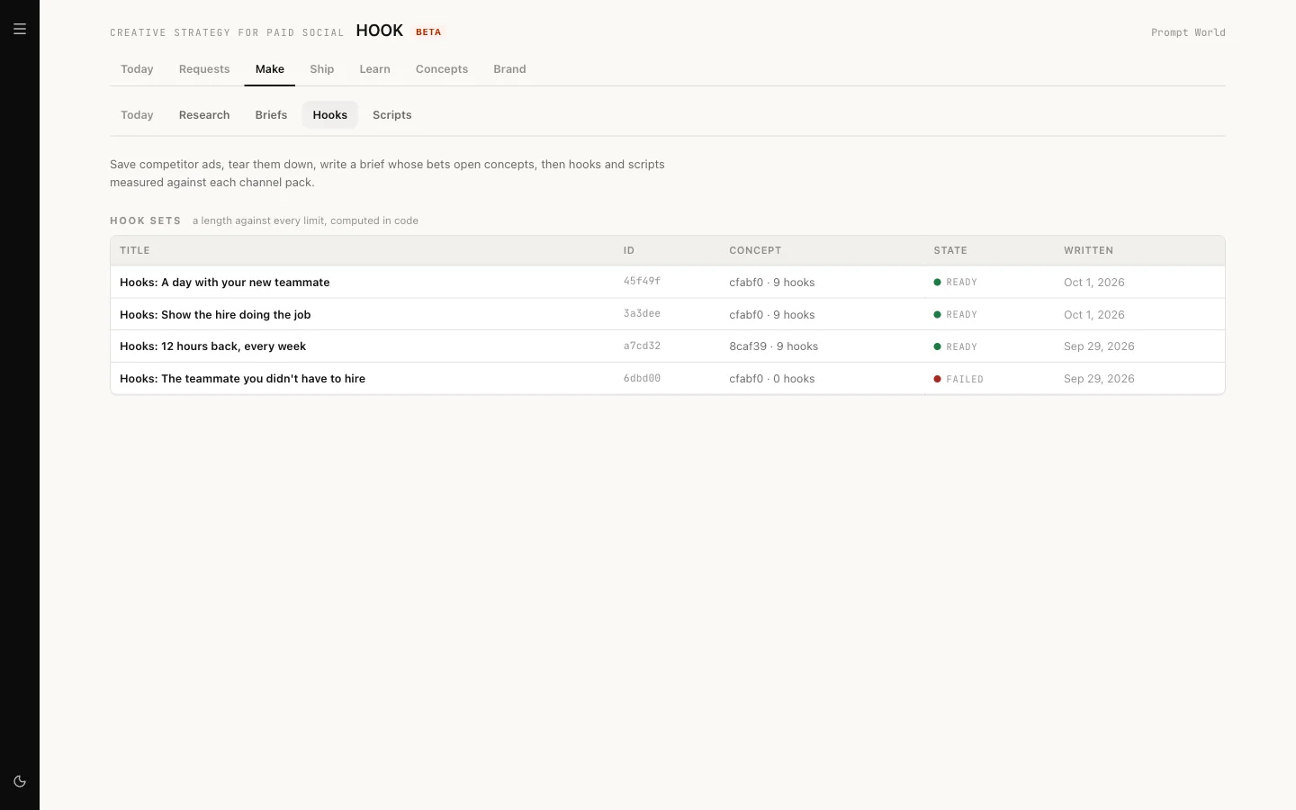Viewport: 1296px width, 810px height.
Task: Click READY state for a7cd32 row
Action: click(x=955, y=346)
